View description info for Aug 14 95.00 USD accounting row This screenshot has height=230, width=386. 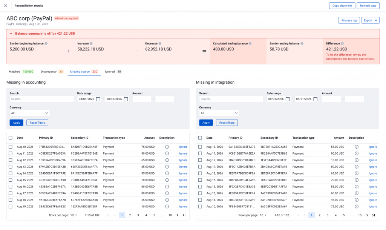(167, 173)
